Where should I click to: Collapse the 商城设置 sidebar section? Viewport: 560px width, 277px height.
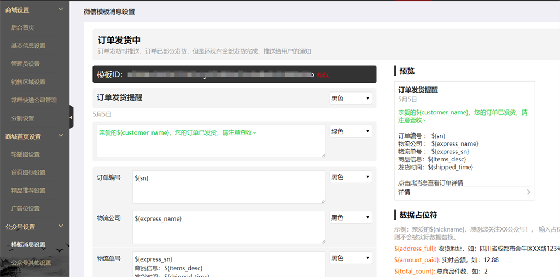[x=61, y=10]
